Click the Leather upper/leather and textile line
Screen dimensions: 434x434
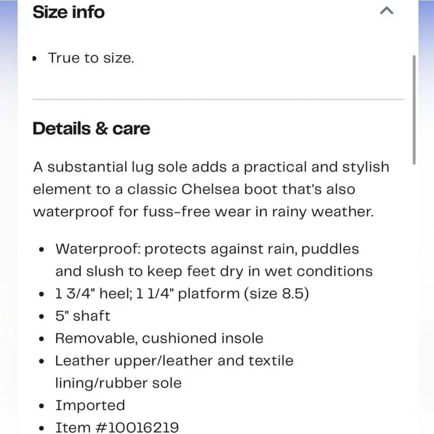[174, 361]
